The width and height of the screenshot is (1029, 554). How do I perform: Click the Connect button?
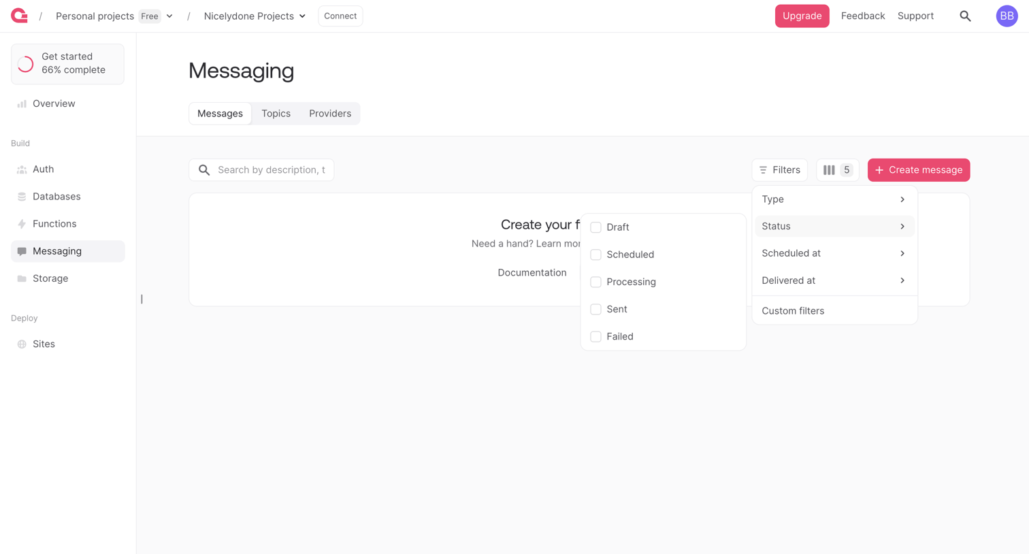click(x=340, y=16)
